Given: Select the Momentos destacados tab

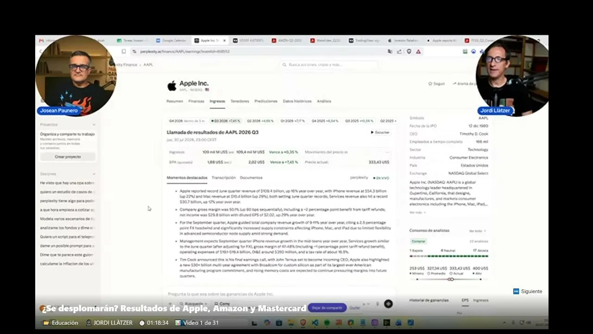Looking at the screenshot, I should pyautogui.click(x=187, y=178).
